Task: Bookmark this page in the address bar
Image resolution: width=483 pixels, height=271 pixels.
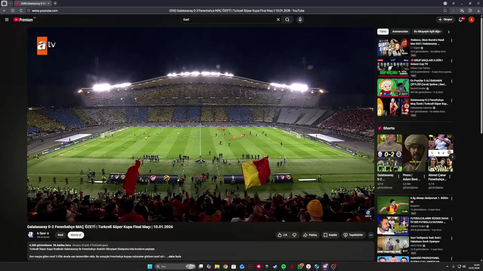Action: click(x=445, y=11)
